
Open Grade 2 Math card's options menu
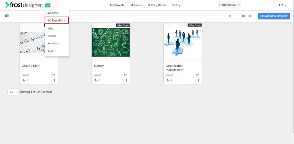pyautogui.click(x=55, y=80)
